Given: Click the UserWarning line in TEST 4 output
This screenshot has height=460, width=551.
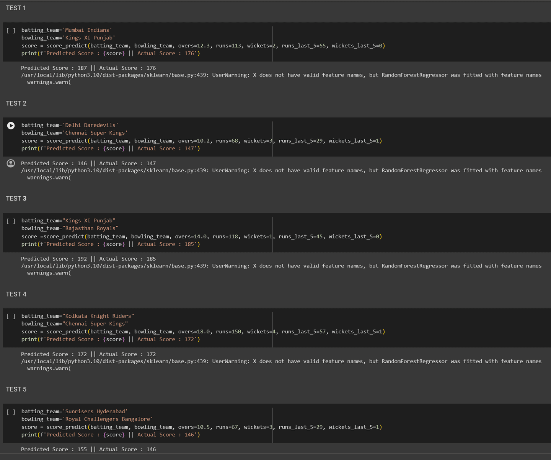Looking at the screenshot, I should point(281,362).
